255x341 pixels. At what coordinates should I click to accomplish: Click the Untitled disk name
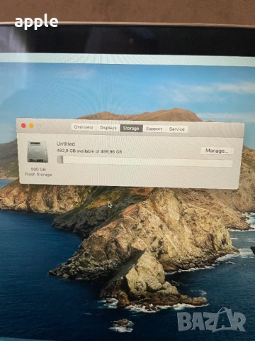66,144
